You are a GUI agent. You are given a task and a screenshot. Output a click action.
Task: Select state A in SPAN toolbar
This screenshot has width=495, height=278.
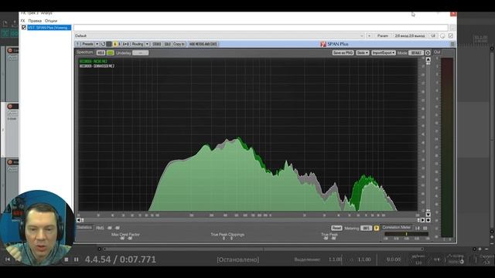[115, 44]
